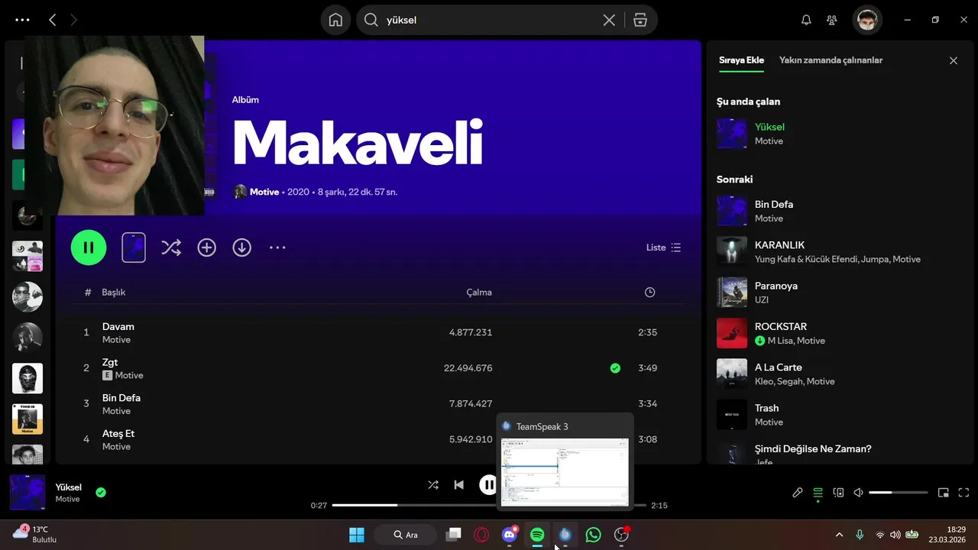This screenshot has height=550, width=978.
Task: Switch to Yakın zamanda çalınanlar tab
Action: coord(831,60)
